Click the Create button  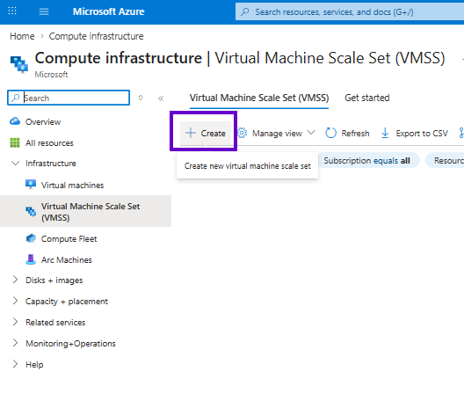click(206, 134)
